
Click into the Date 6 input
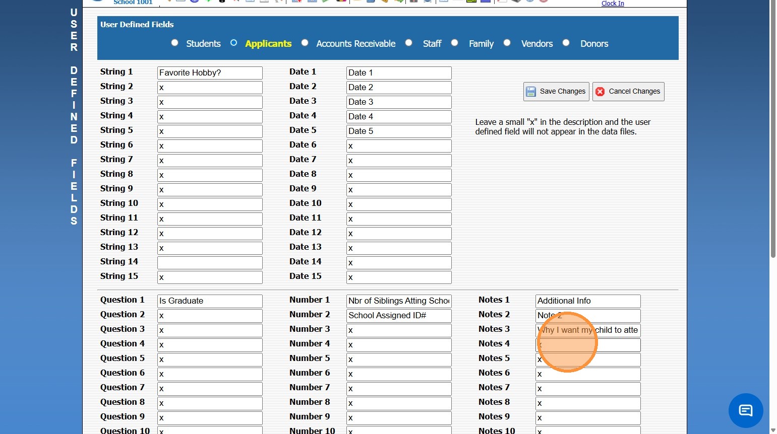[399, 146]
